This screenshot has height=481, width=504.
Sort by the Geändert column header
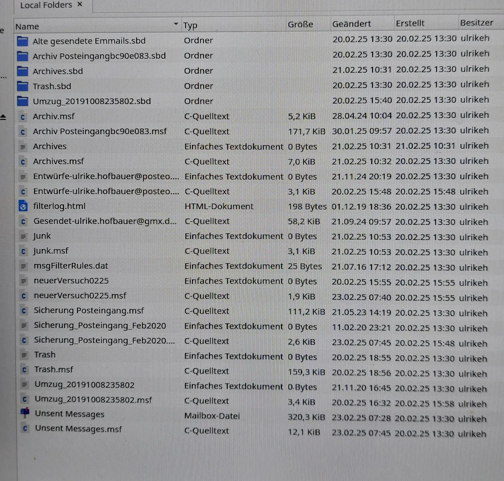pyautogui.click(x=362, y=24)
